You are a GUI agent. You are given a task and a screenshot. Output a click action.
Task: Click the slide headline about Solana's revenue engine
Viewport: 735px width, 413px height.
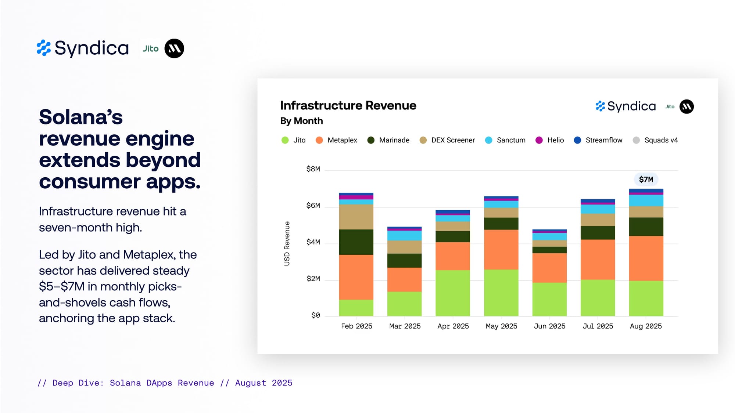(x=120, y=149)
